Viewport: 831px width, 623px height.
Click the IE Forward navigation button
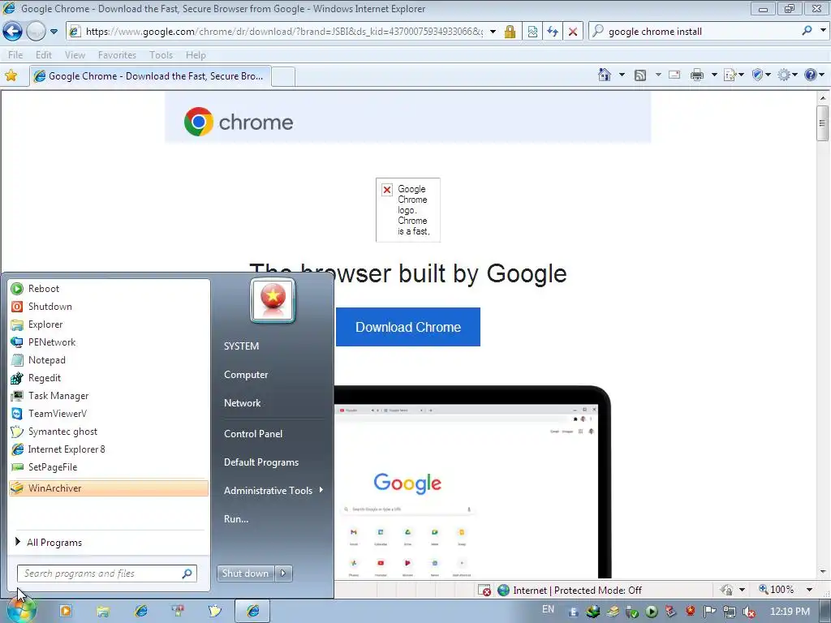(x=36, y=32)
